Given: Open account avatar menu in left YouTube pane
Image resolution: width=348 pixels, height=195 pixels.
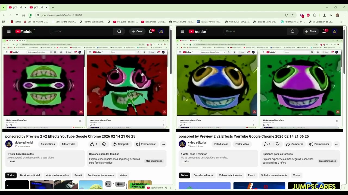Looking at the screenshot, I should (161, 31).
